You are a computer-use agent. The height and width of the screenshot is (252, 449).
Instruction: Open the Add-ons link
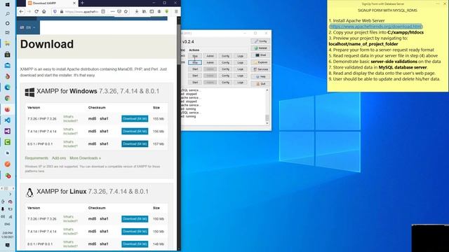coord(59,158)
